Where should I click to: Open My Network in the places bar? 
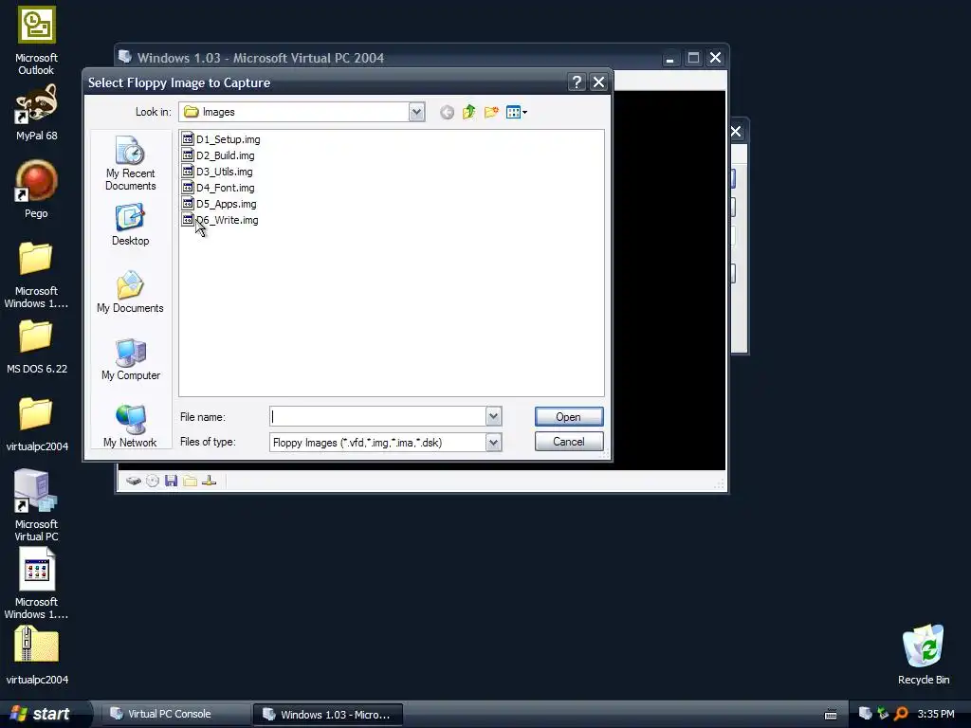(130, 426)
